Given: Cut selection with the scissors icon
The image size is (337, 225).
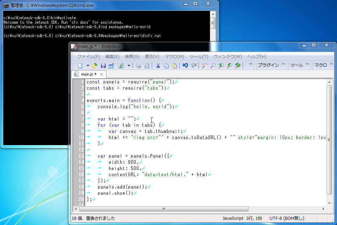Looking at the screenshot, I should [x=158, y=66].
